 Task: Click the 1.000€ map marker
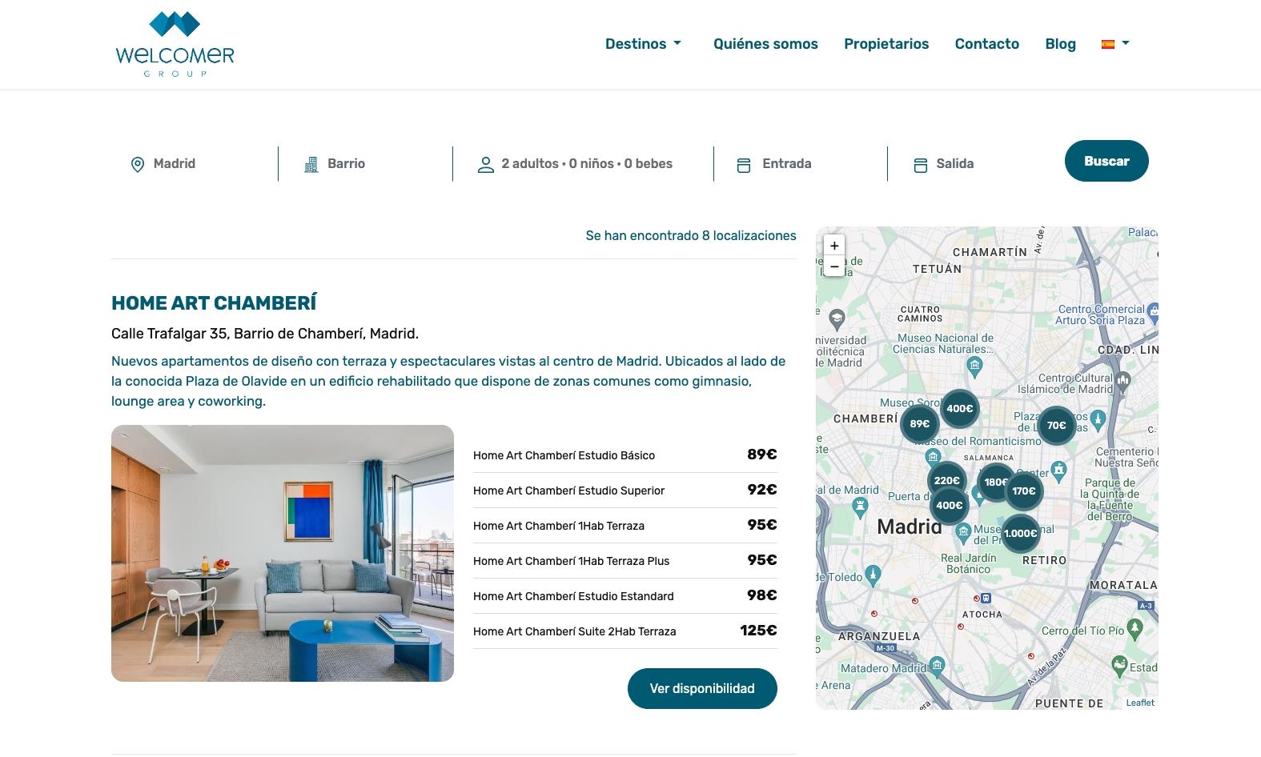(1020, 534)
